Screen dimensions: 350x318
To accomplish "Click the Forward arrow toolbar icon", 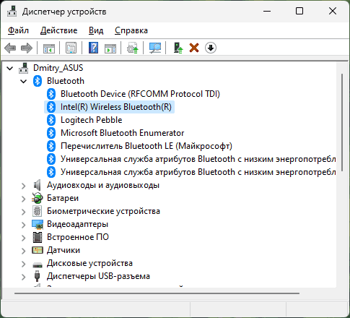I will pyautogui.click(x=27, y=48).
